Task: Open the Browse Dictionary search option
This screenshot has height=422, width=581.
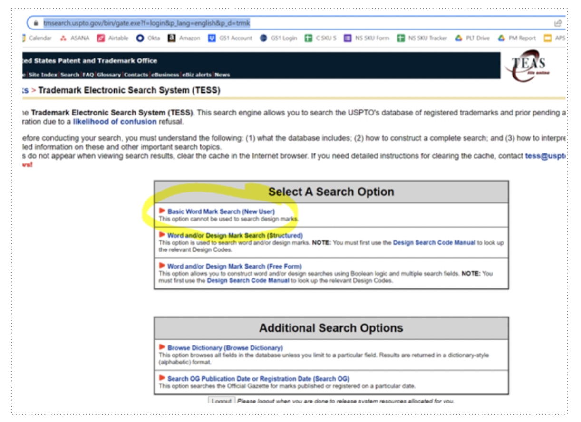Action: click(225, 348)
